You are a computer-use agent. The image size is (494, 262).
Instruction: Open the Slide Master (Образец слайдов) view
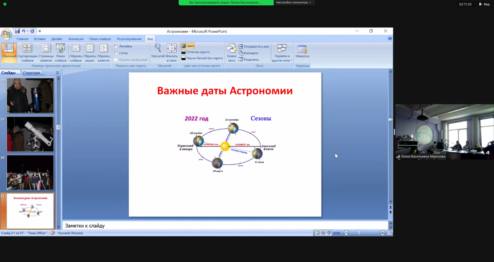click(x=76, y=52)
